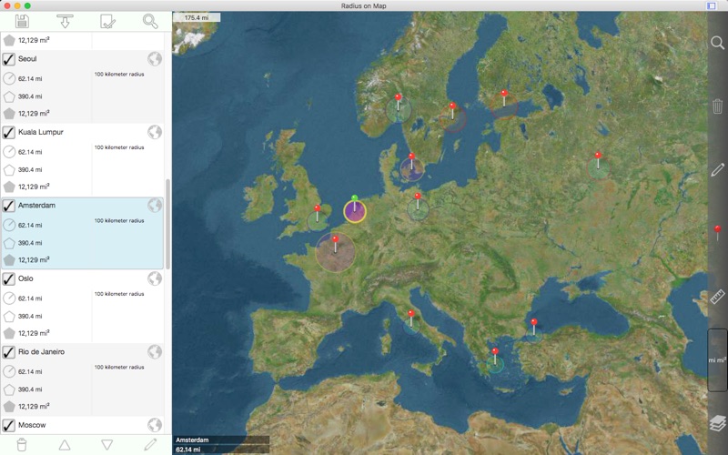Move selected item up with triangle arrow
This screenshot has height=455, width=728.
tap(65, 445)
